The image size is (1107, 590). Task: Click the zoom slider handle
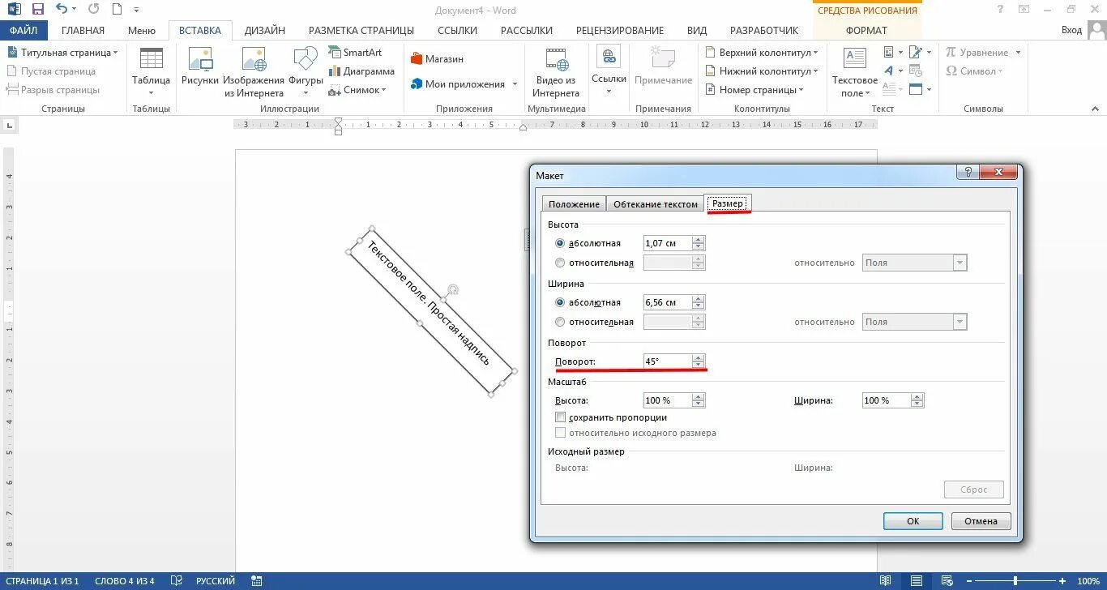coord(1016,580)
